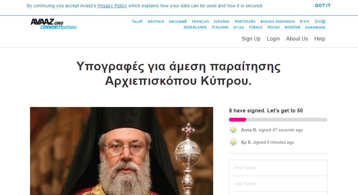Switch site language to Français
Screen dimensions: 358x195
point(201,22)
